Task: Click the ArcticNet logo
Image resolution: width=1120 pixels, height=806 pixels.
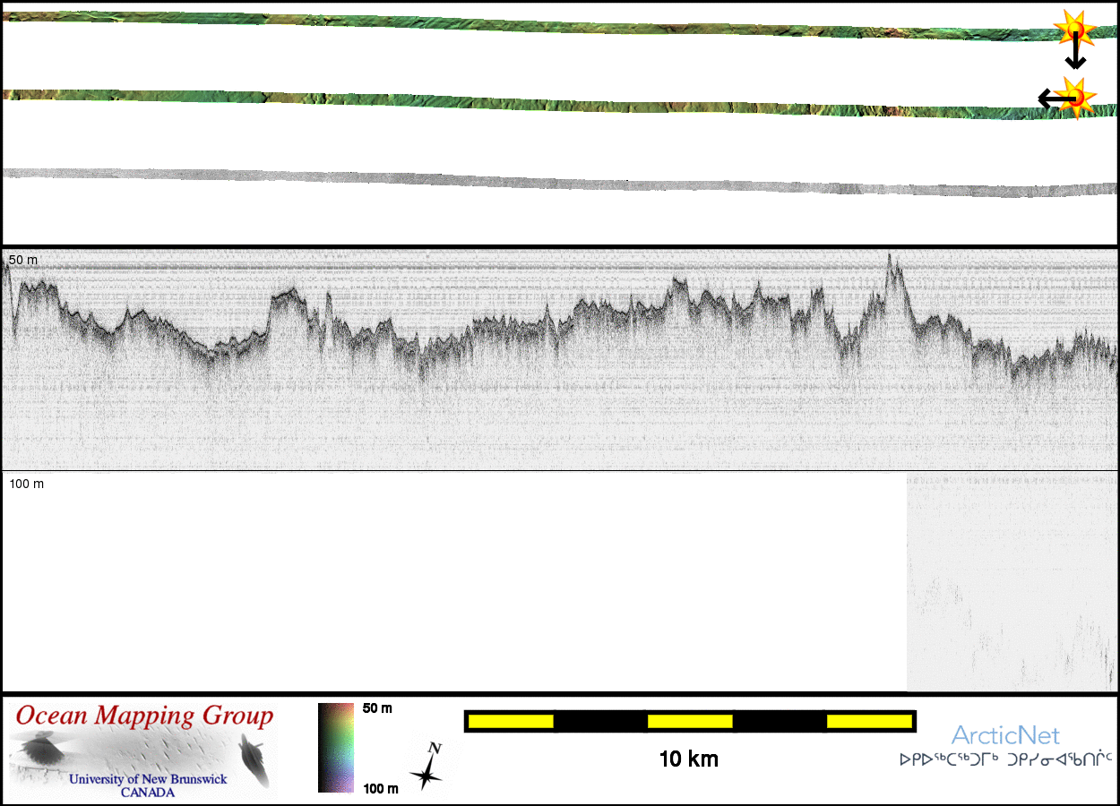Action: point(1005,736)
